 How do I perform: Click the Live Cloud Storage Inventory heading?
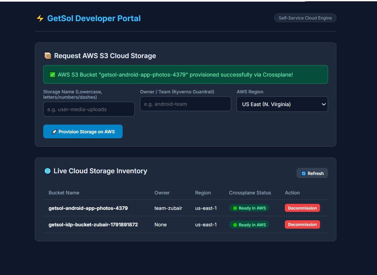pos(100,171)
